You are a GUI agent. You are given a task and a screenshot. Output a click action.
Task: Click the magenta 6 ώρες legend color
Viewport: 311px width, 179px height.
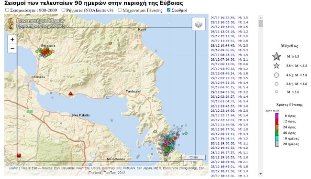coord(277,116)
